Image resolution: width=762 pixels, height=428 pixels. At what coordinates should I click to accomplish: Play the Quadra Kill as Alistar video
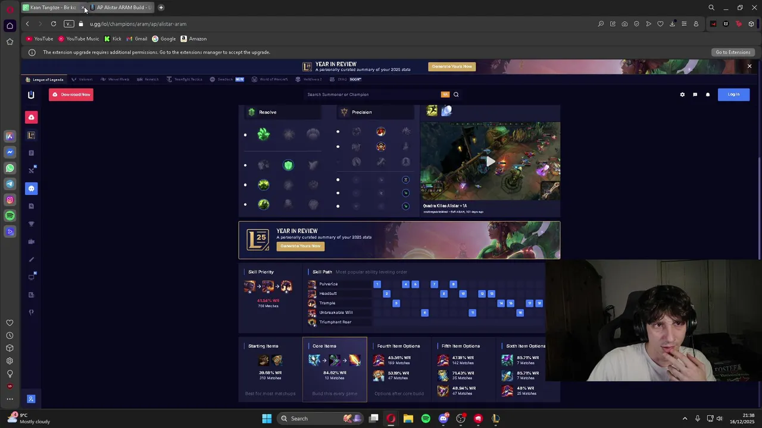[490, 161]
